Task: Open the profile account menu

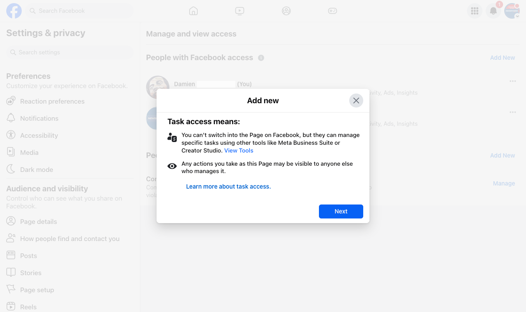Action: pos(512,11)
